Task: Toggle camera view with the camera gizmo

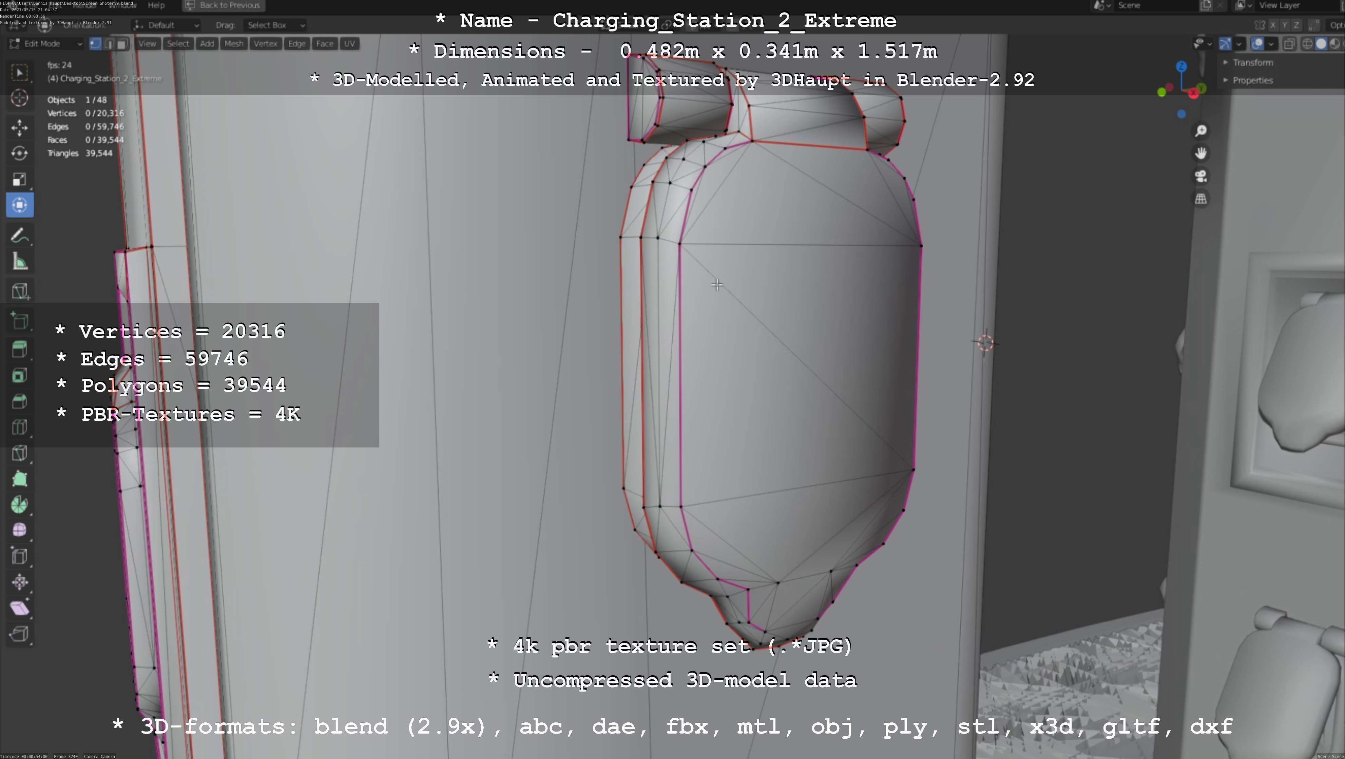Action: pos(1201,176)
